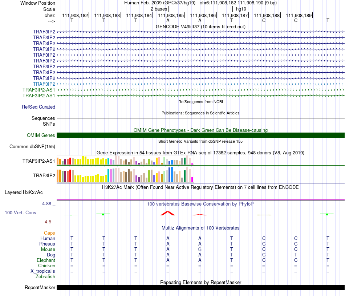Click the magenta bar in TRAF3IP2 GTEx chart
Image resolution: width=345 pixels, height=296 pixels.
(192, 180)
